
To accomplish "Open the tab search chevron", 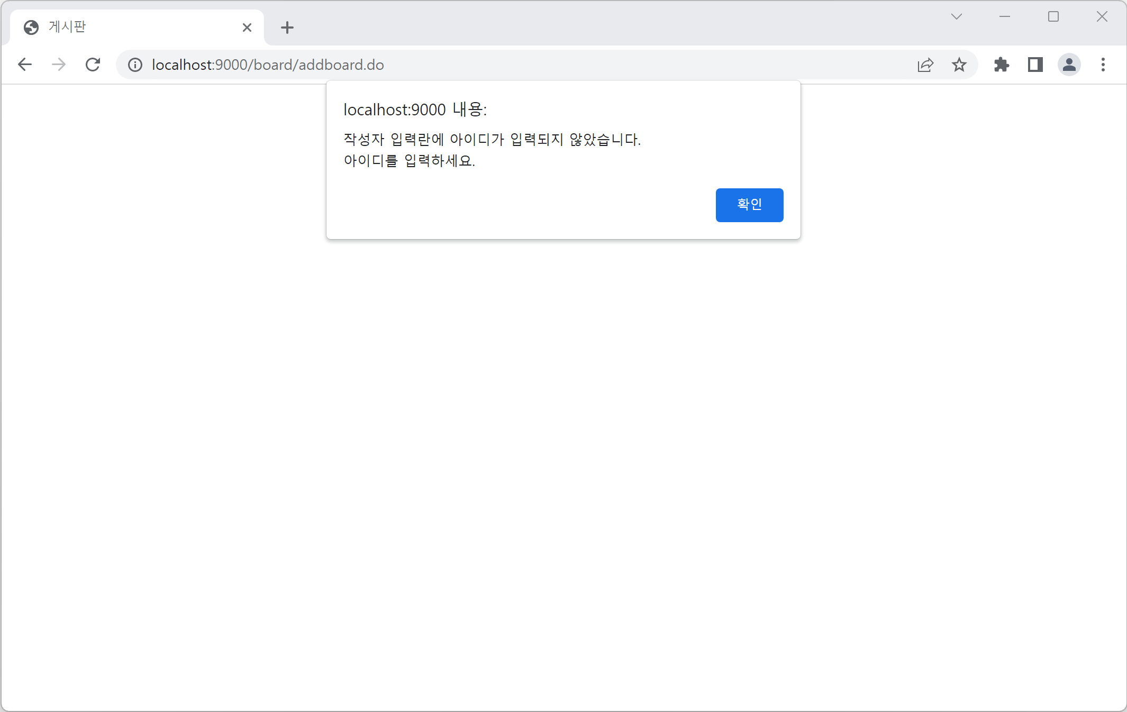I will 956,16.
